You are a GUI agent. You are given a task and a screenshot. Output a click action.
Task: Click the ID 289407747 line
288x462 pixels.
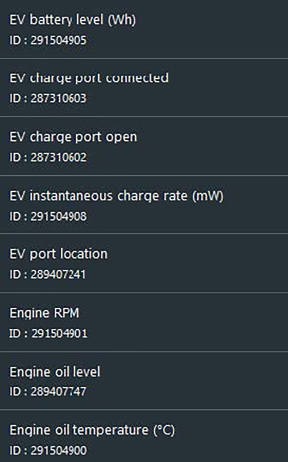coord(48,392)
